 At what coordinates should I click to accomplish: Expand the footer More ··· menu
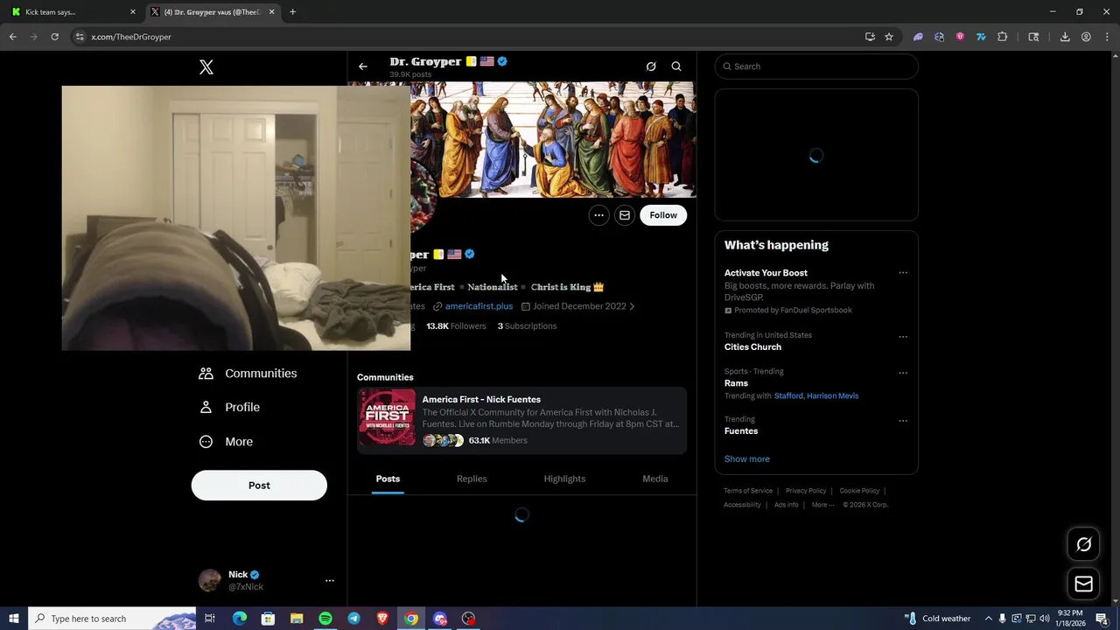(822, 505)
